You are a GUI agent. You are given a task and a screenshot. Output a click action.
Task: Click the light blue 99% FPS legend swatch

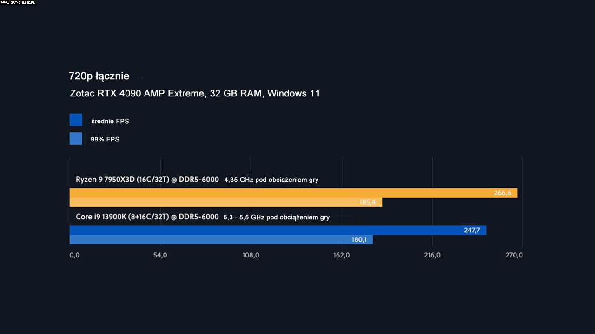tap(76, 139)
